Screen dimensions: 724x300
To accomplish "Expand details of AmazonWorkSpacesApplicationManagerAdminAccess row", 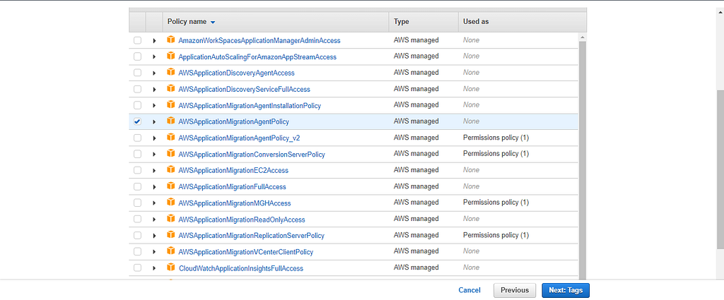I will 154,40.
